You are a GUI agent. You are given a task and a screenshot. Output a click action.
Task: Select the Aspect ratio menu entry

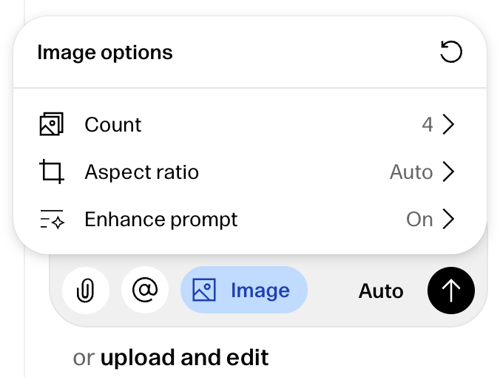click(141, 172)
